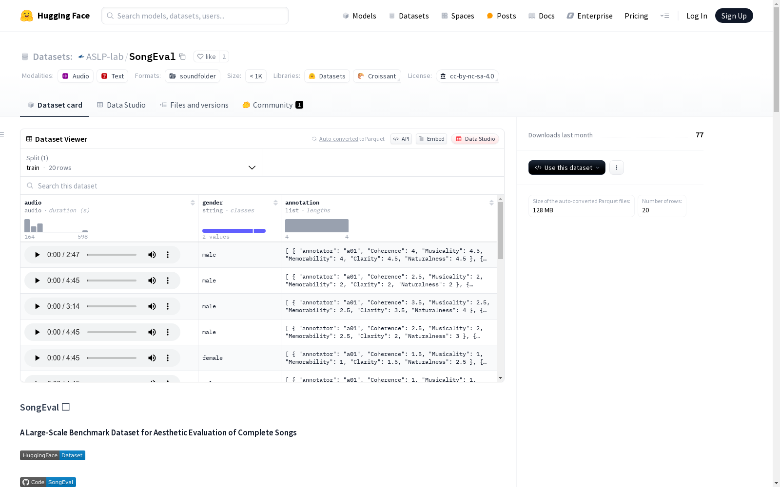Seek in the female row audio slider
This screenshot has width=780, height=487.
coord(112,358)
